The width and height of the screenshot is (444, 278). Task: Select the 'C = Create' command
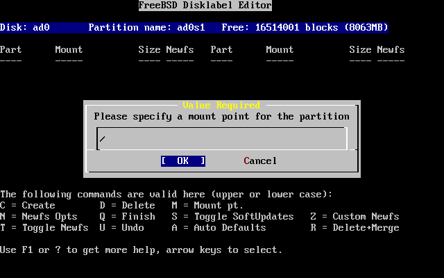click(x=28, y=205)
